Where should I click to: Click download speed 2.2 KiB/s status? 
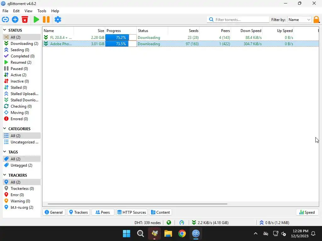point(210,222)
